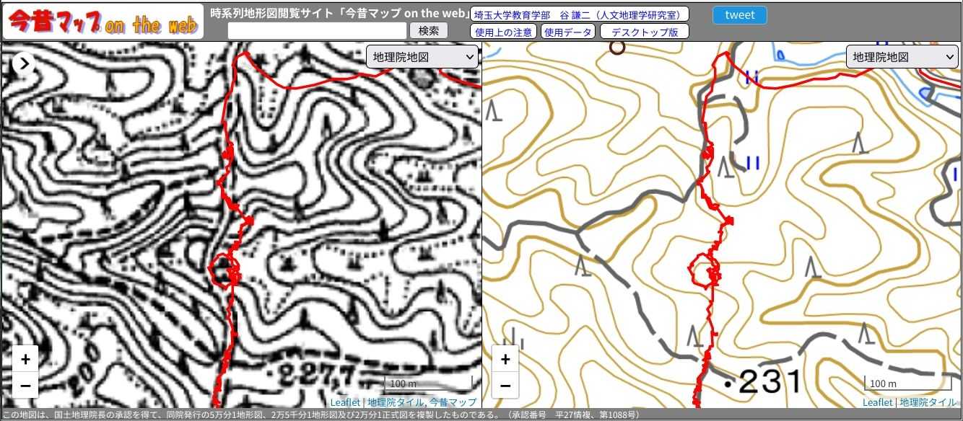Click the 地理院タイル link on the left map
963x421 pixels.
[396, 402]
